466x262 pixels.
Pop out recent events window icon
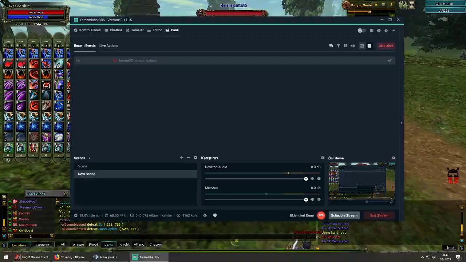(331, 46)
